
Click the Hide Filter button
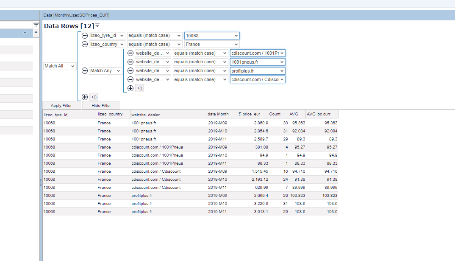101,105
